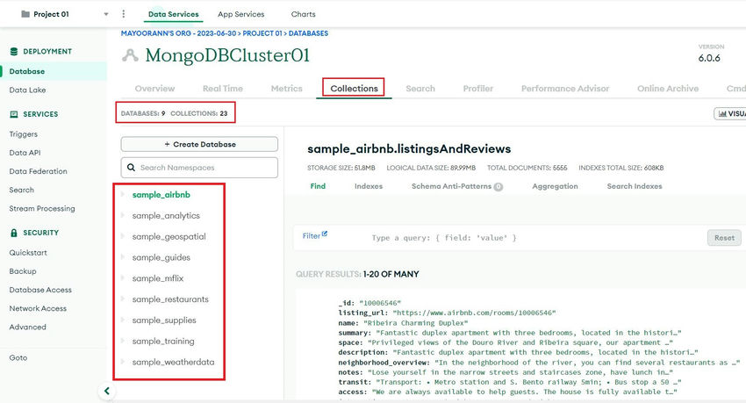Screen dimensions: 746x403
Task: Click PROJECT 01 breadcrumb link
Action: 262,33
